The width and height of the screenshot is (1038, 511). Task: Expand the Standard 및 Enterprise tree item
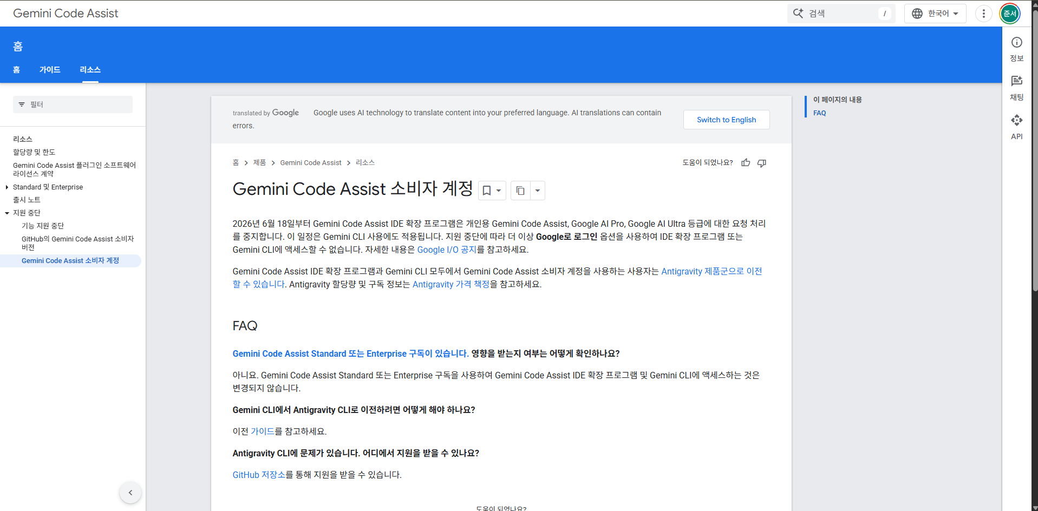pos(6,187)
